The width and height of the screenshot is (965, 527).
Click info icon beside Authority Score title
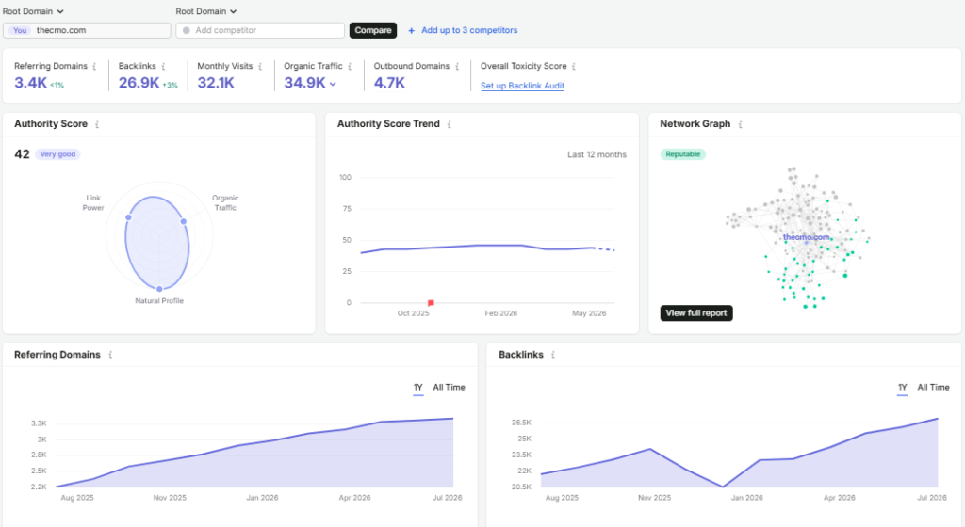tap(97, 124)
